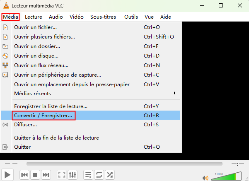
Task: Click the open file icon
Action: pos(5,27)
